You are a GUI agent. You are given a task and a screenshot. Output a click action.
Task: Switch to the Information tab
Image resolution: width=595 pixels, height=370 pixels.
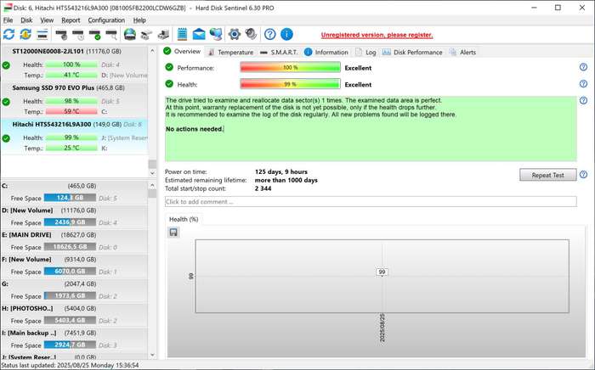pyautogui.click(x=326, y=53)
